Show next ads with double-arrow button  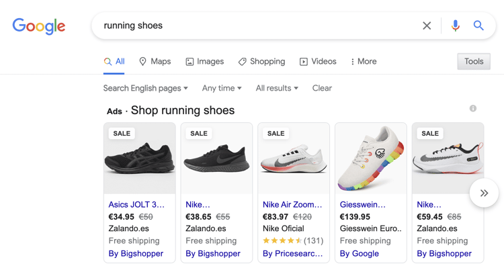pos(484,193)
